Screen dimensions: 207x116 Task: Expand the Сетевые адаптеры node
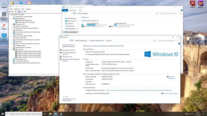(x=12, y=59)
